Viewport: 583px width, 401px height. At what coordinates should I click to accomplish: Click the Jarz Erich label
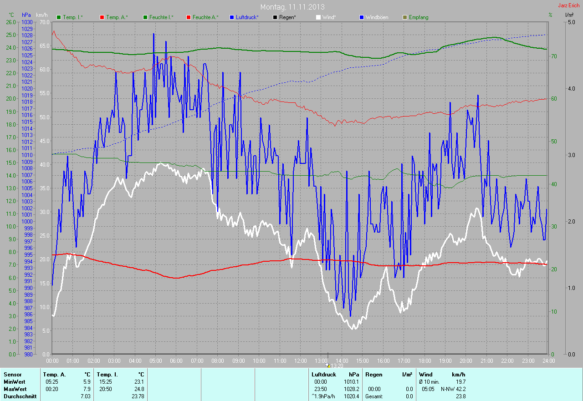(568, 5)
